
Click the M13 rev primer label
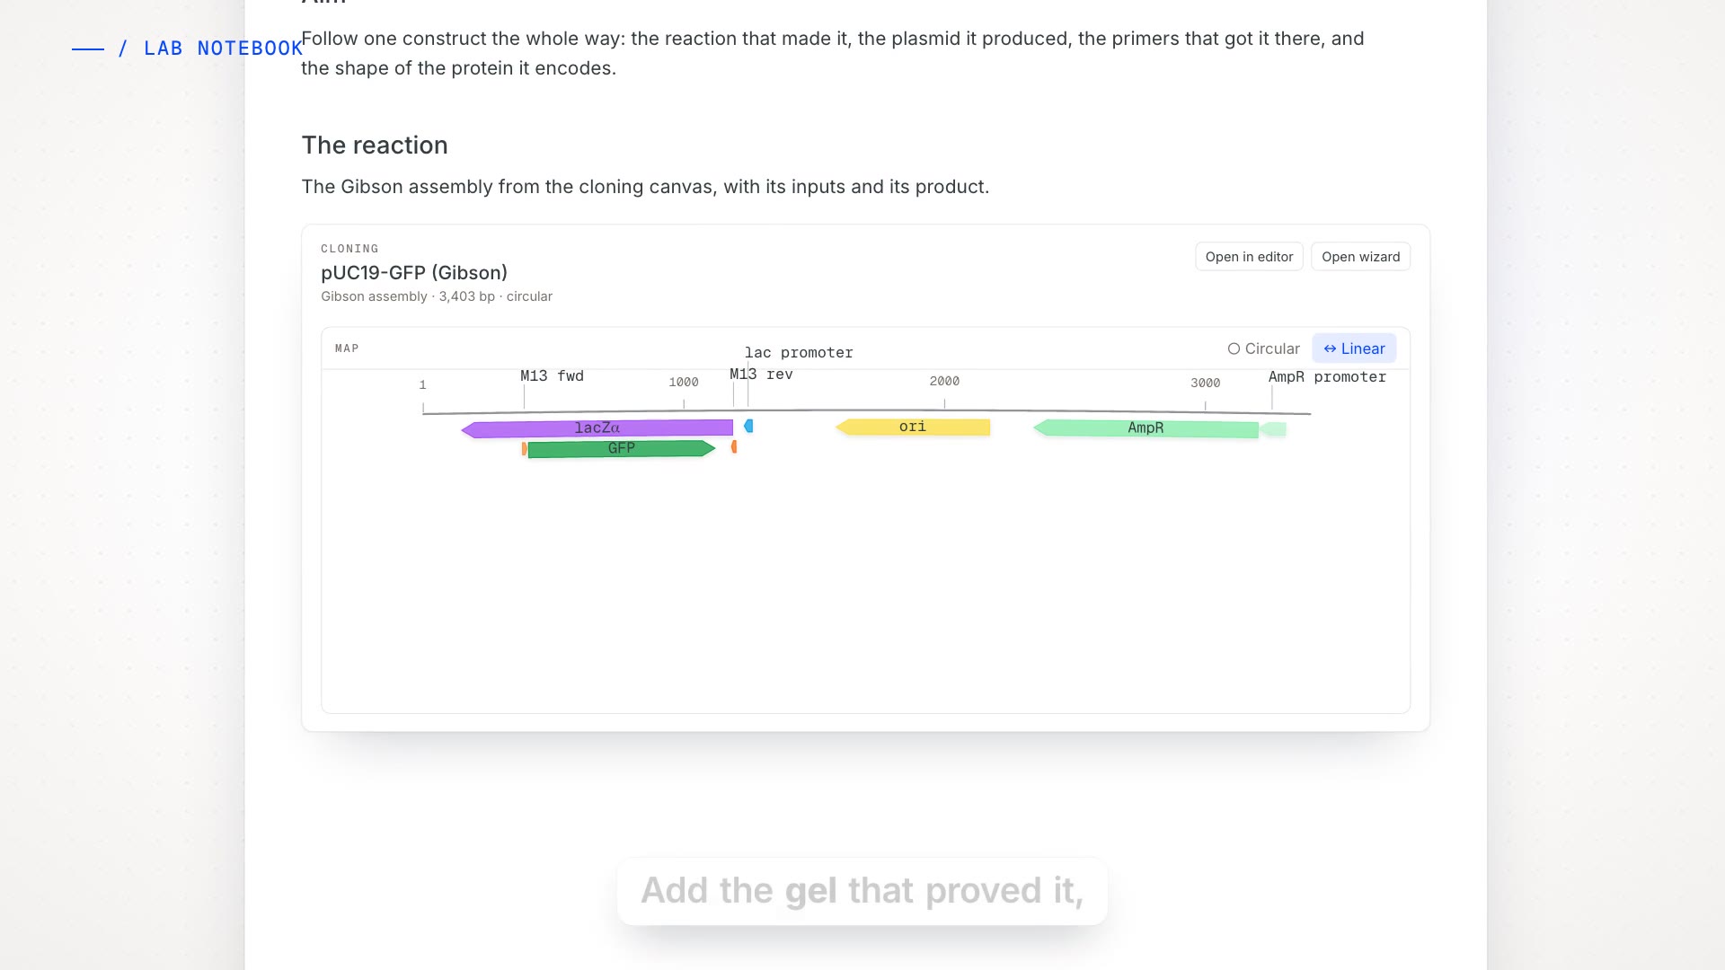coord(761,375)
